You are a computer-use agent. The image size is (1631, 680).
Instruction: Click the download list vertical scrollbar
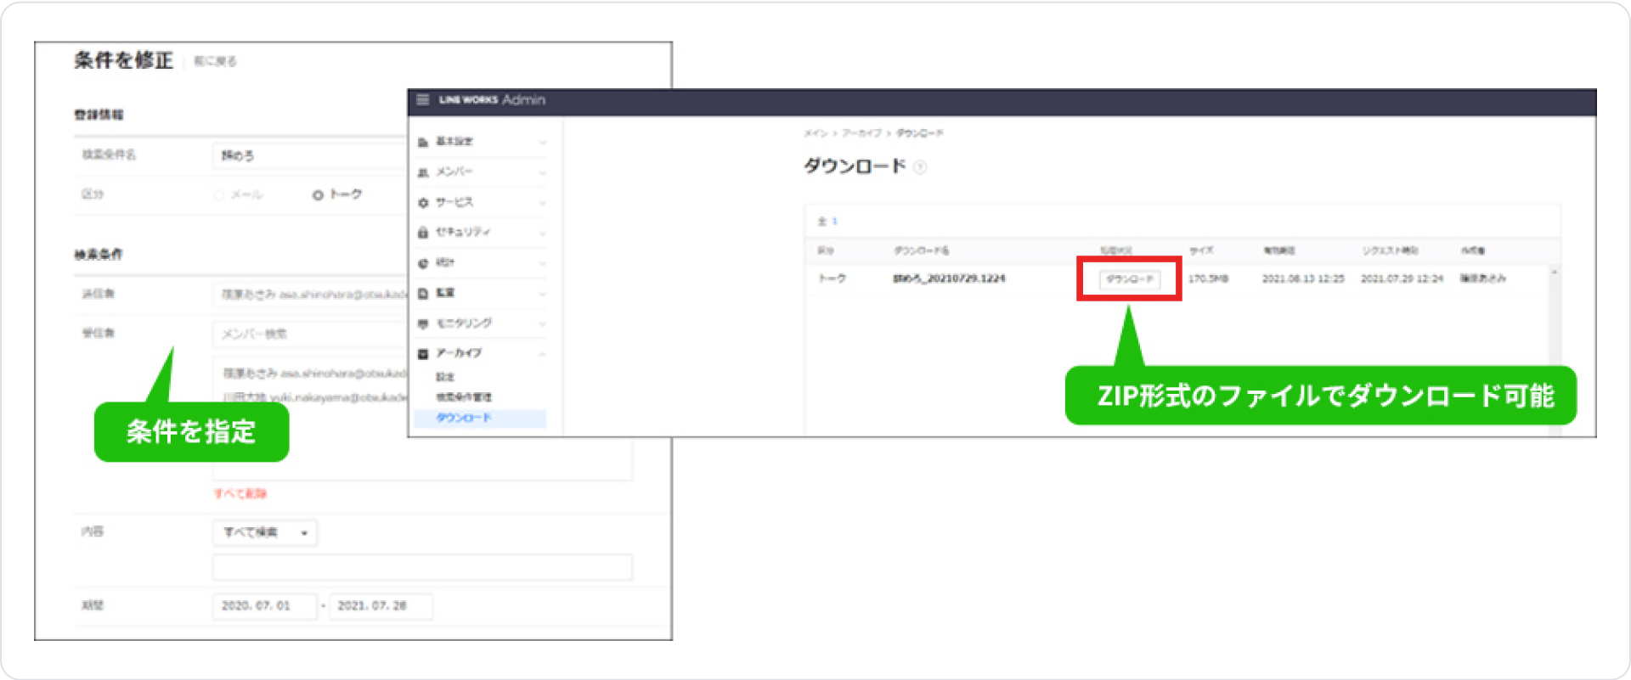click(1555, 350)
